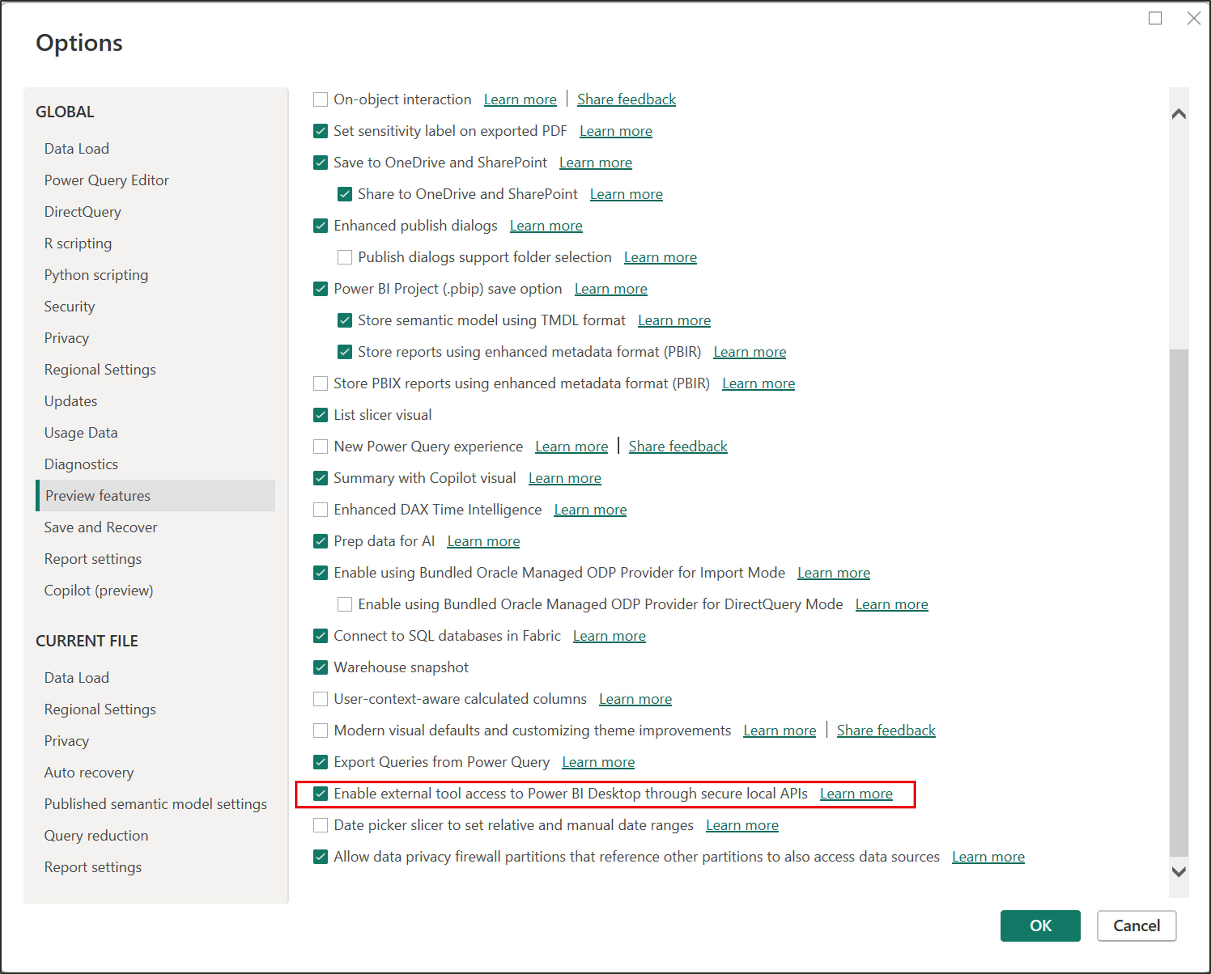Open Python scripting options
This screenshot has height=974, width=1211.
96,275
